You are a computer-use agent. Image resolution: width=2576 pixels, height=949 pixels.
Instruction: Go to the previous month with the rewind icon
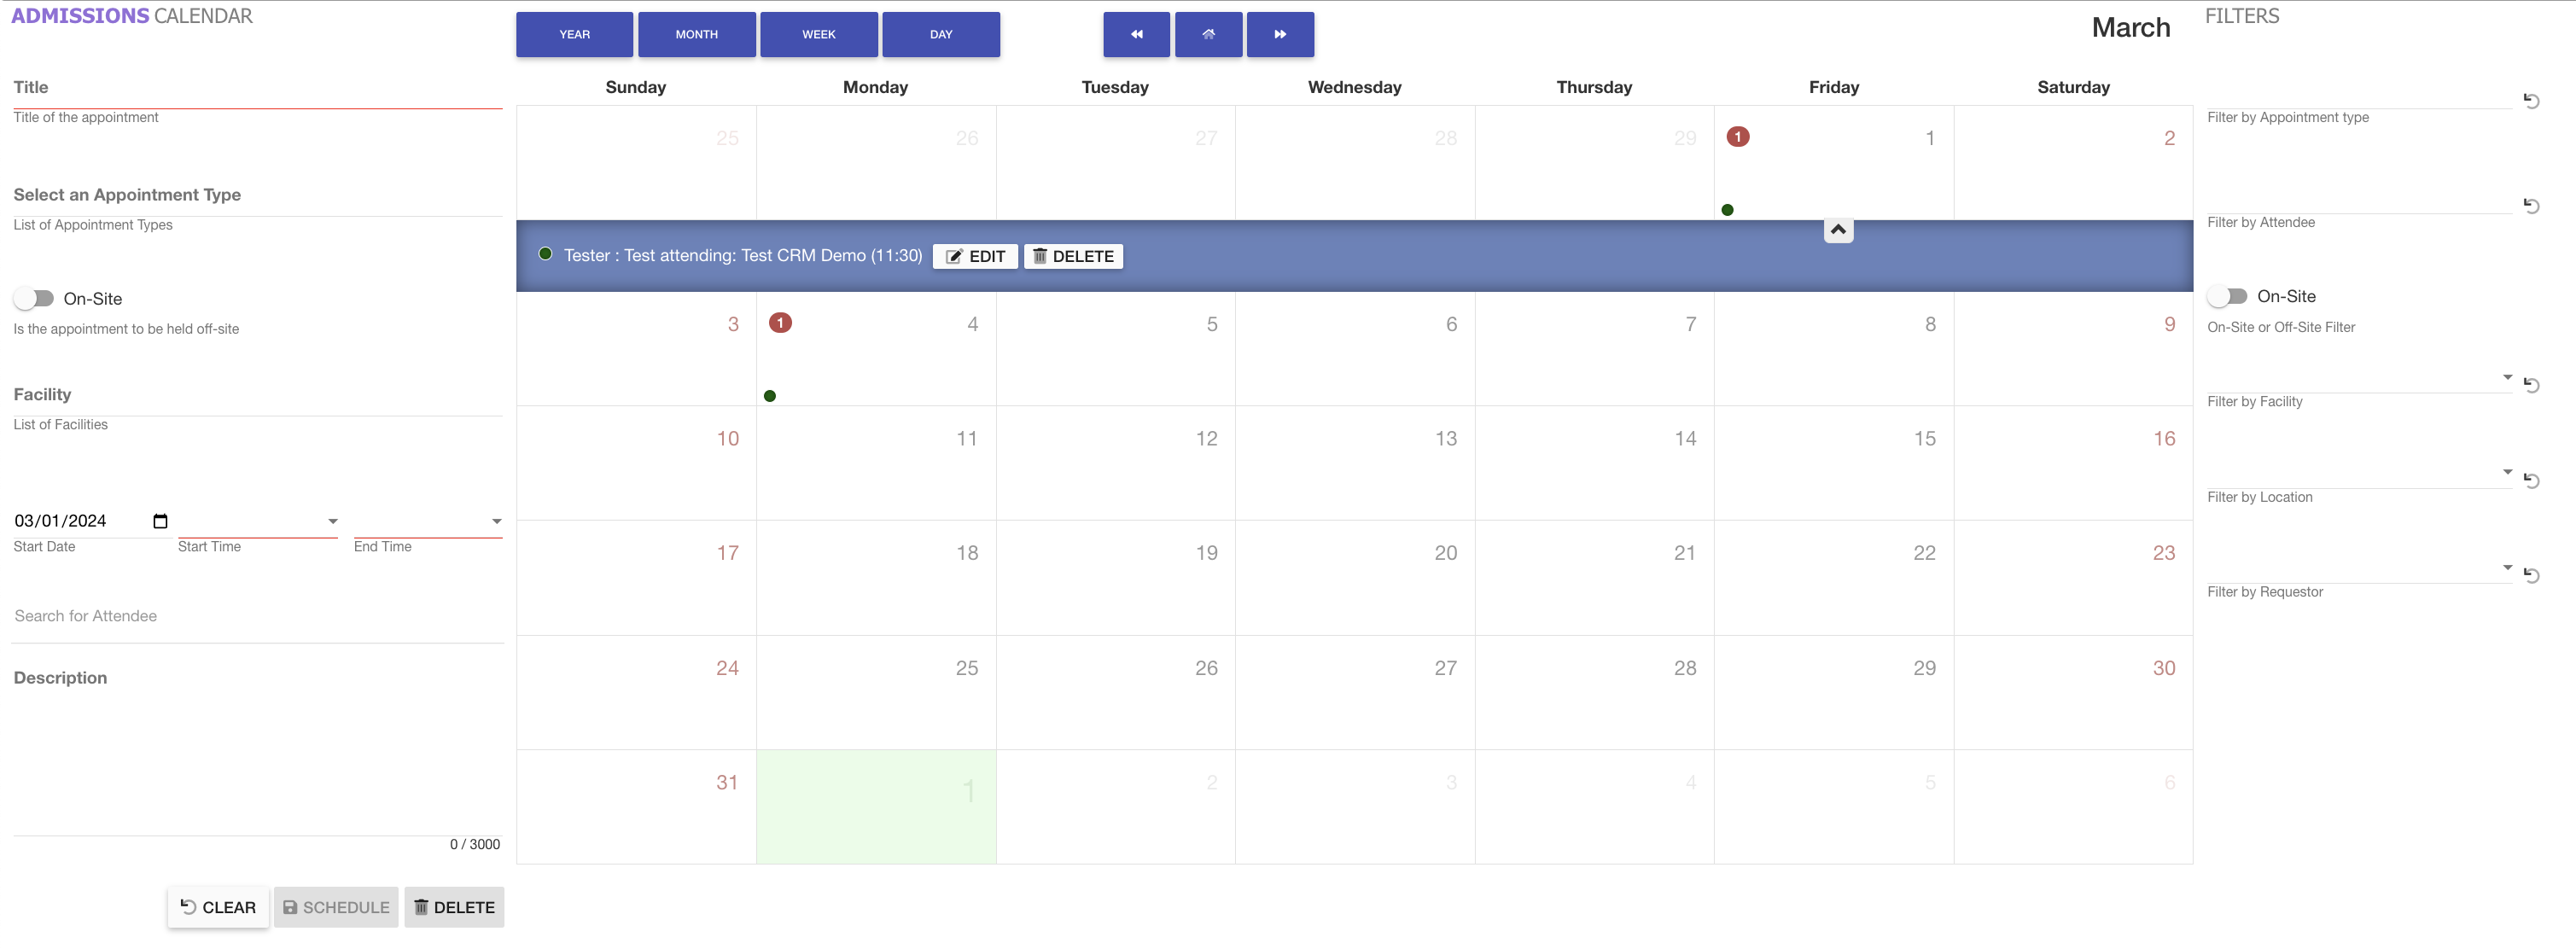(x=1136, y=34)
